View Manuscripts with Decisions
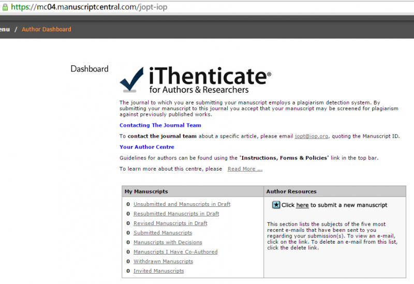The width and height of the screenshot is (414, 284). tap(168, 242)
